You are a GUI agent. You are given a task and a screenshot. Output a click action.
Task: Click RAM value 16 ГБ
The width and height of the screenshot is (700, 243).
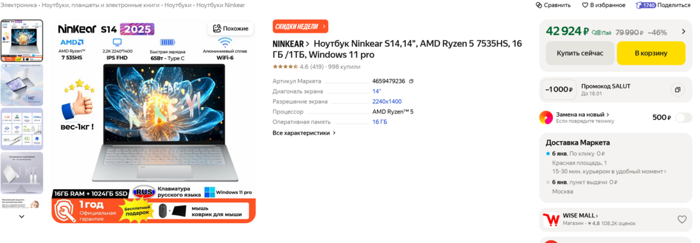pyautogui.click(x=380, y=122)
